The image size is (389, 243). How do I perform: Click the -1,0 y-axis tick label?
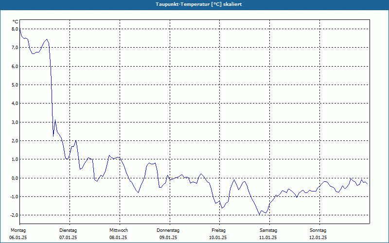[x=14, y=197]
